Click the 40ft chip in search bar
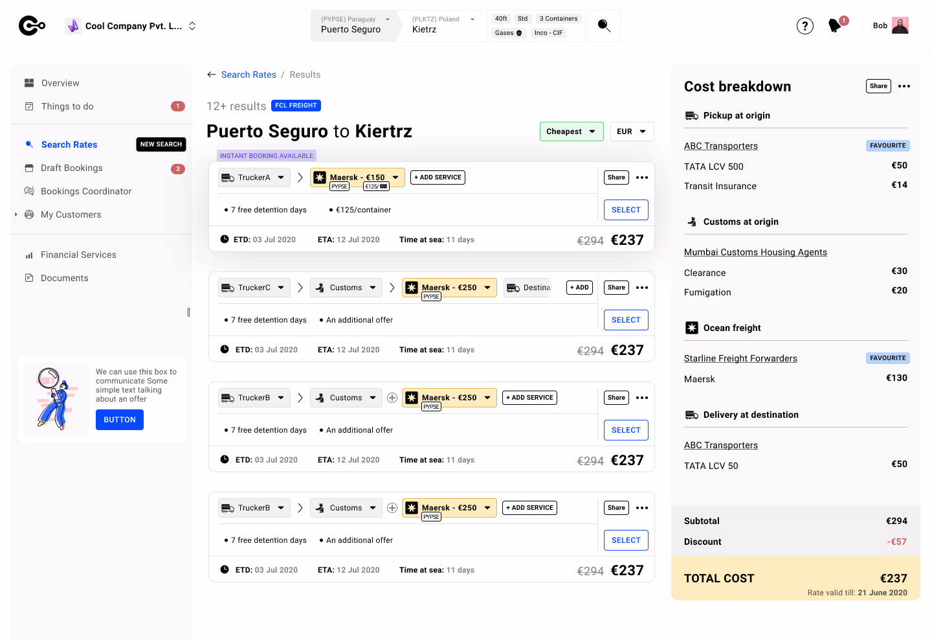932x640 pixels. pyautogui.click(x=501, y=19)
